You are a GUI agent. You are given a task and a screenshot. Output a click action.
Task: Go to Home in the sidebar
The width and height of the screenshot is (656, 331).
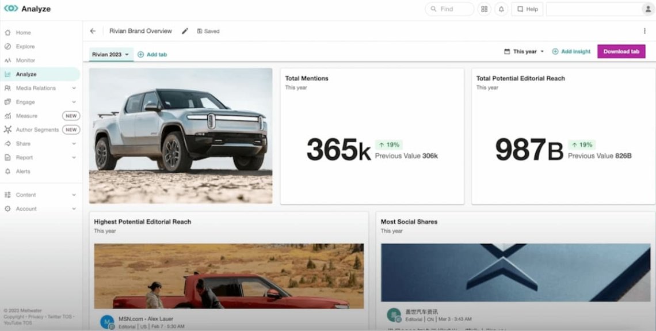[23, 33]
